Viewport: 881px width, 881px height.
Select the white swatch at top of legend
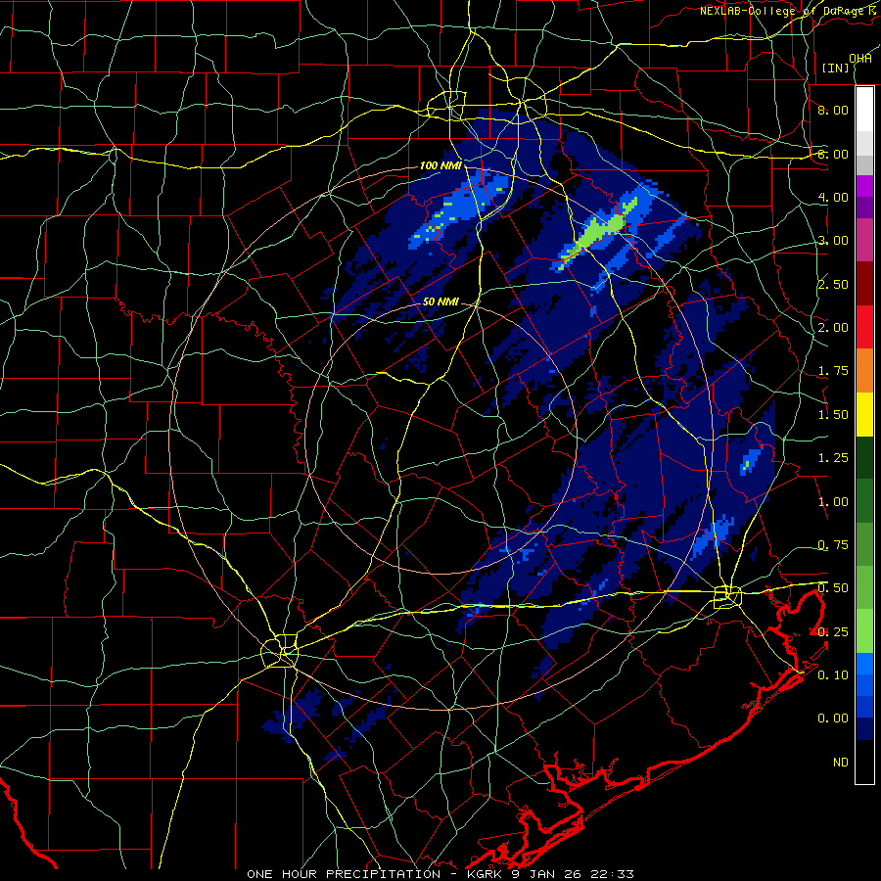(864, 110)
